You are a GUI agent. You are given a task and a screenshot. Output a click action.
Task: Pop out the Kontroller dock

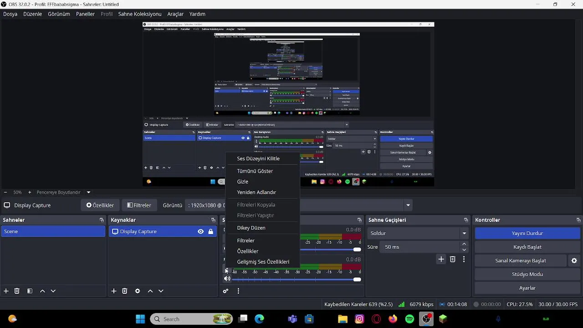click(x=578, y=220)
